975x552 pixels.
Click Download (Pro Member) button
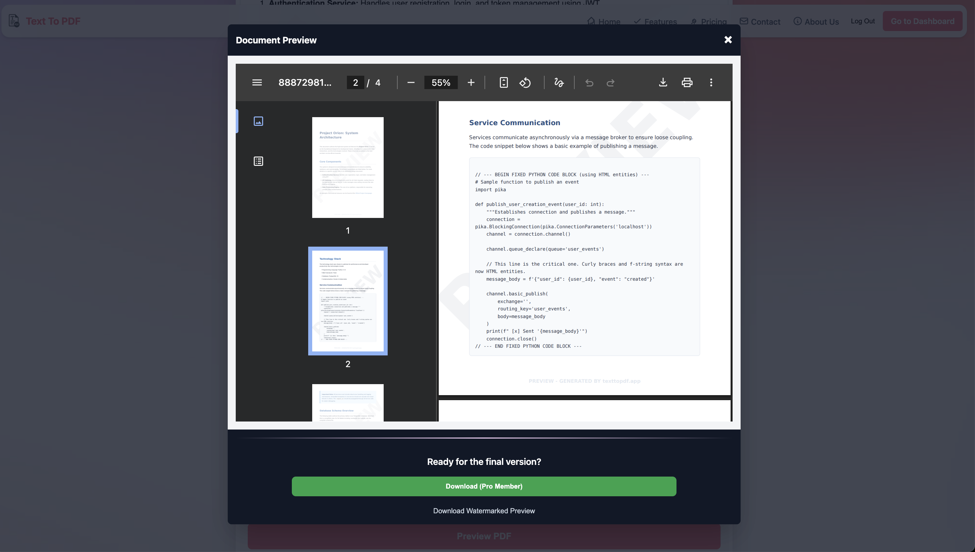point(484,486)
